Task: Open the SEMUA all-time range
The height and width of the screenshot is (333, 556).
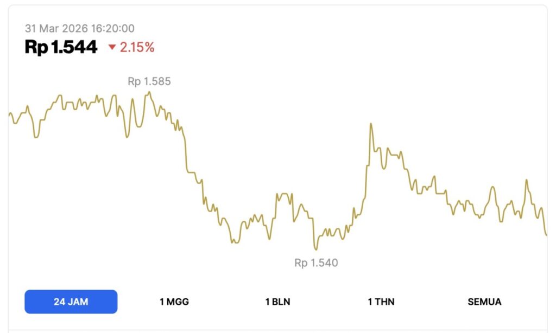Action: click(484, 302)
